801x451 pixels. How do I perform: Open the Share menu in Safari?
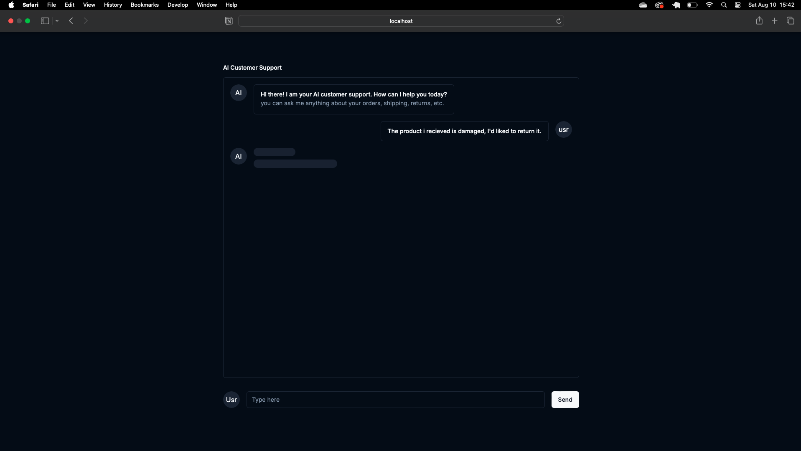click(759, 20)
